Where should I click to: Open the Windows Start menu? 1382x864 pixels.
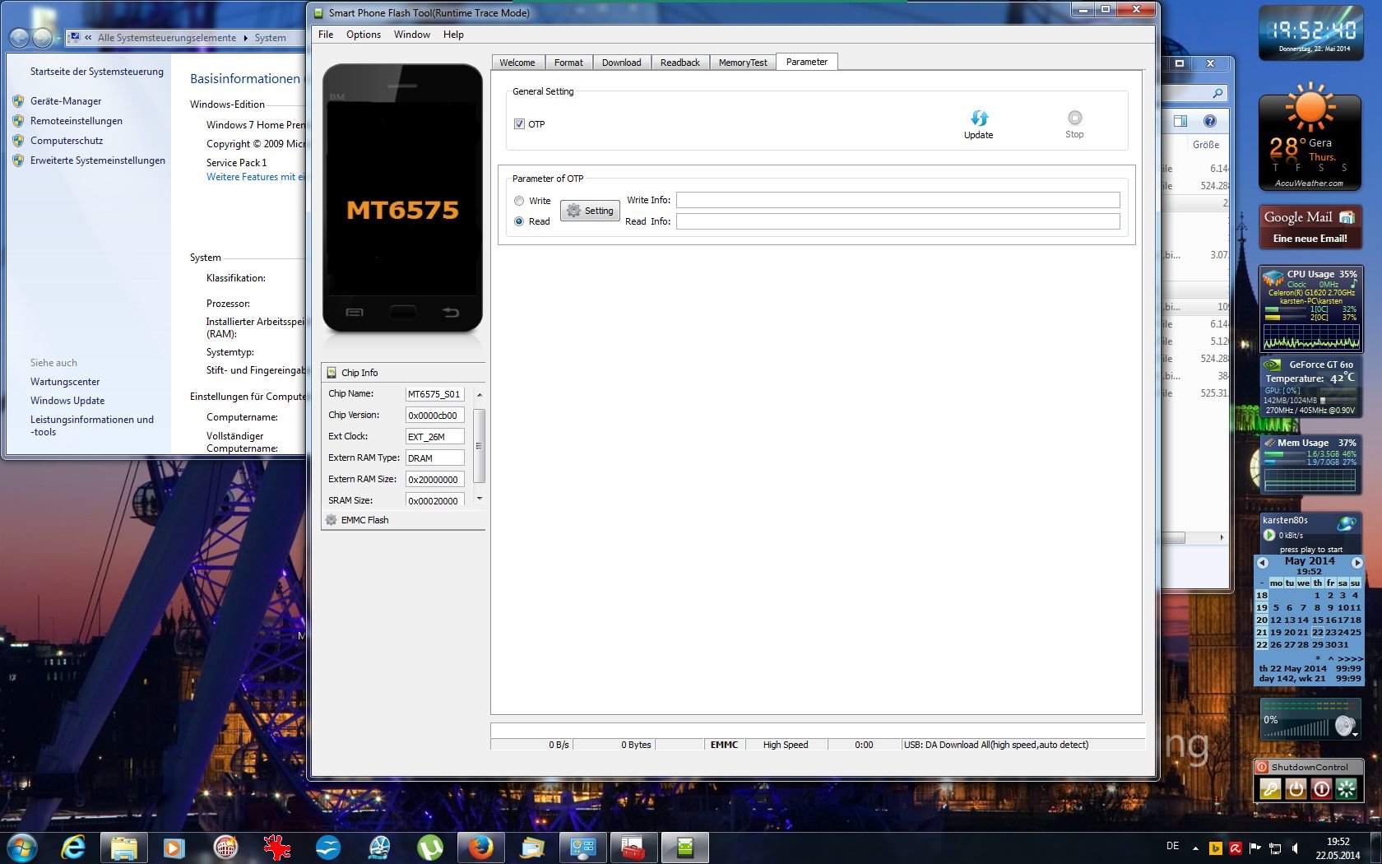pos(21,847)
